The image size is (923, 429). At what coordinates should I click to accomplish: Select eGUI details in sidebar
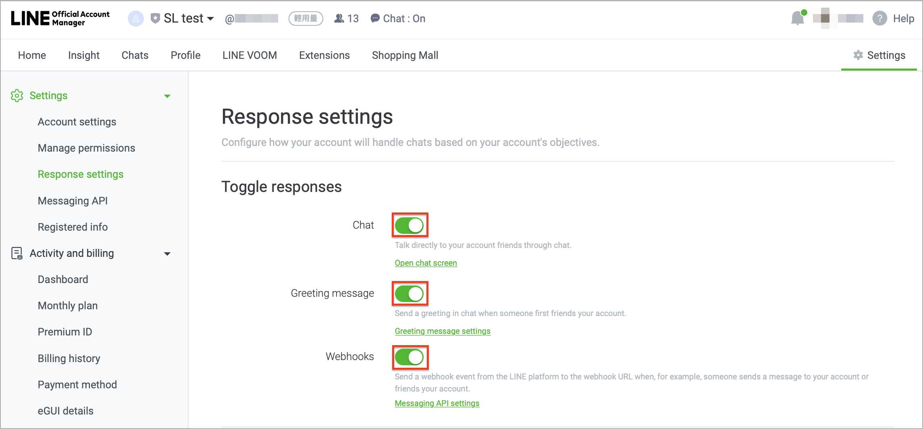tap(66, 411)
